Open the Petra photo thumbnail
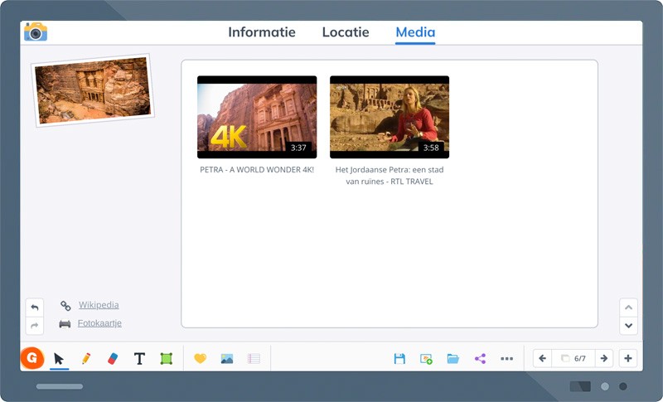Screen dimensions: 663x402 coord(93,90)
